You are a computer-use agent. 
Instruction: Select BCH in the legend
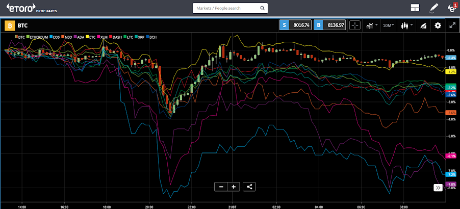(x=151, y=37)
